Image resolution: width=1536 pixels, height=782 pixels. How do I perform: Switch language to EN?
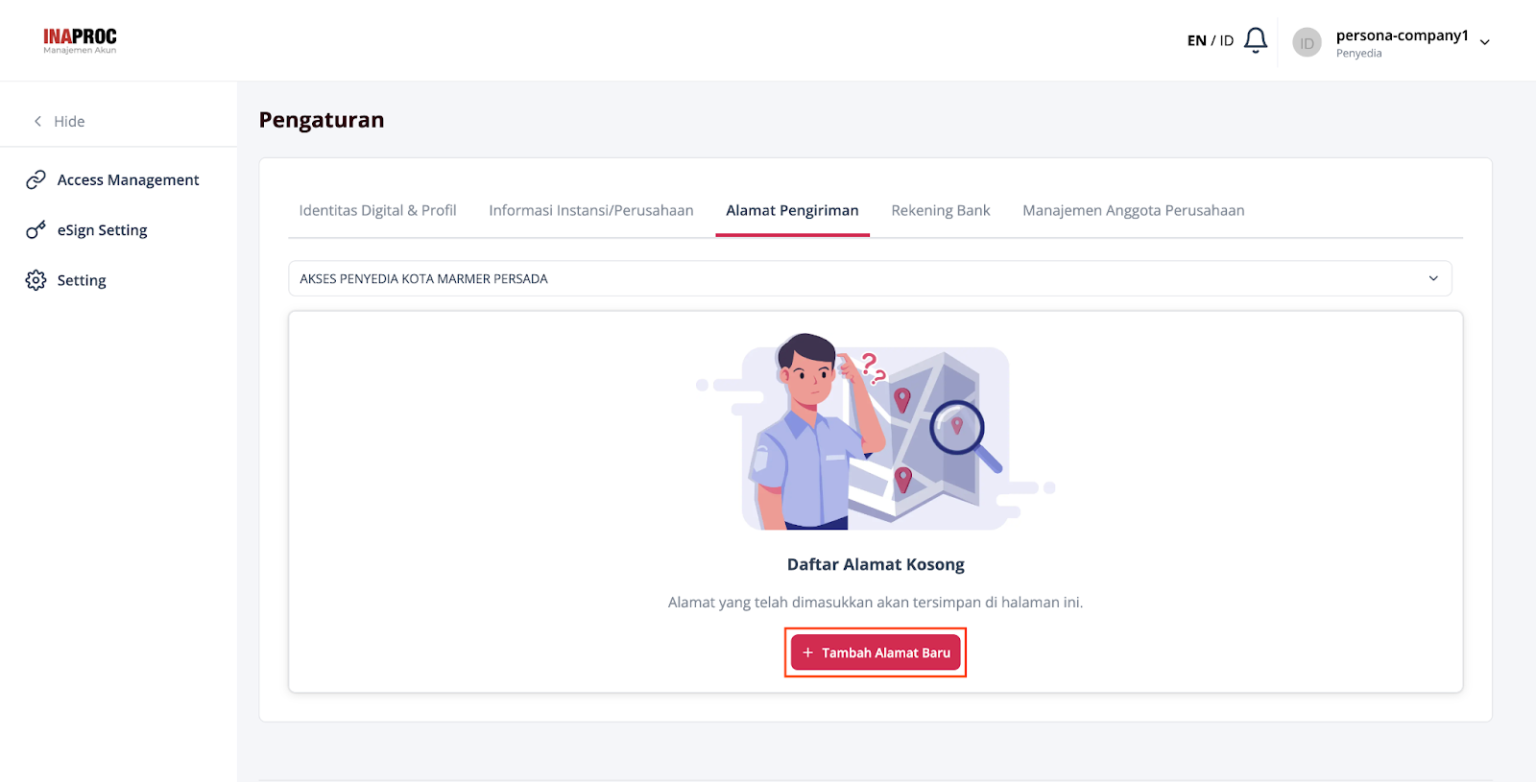coord(1196,40)
